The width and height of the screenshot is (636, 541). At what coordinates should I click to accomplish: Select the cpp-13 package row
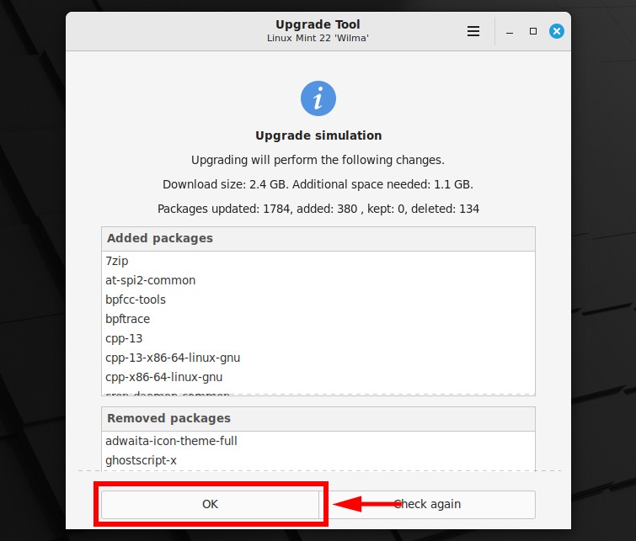(x=318, y=338)
